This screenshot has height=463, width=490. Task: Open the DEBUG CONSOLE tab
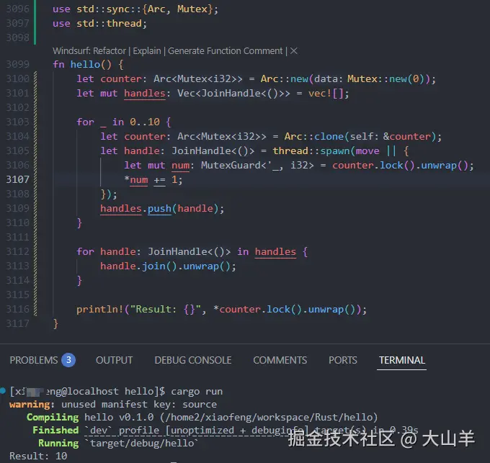pyautogui.click(x=192, y=360)
